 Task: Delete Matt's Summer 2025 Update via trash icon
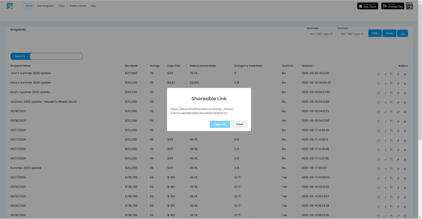(405, 93)
